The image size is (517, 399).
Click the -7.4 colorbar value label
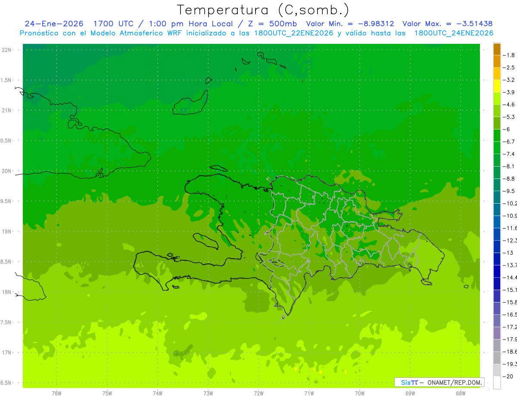[x=509, y=154]
